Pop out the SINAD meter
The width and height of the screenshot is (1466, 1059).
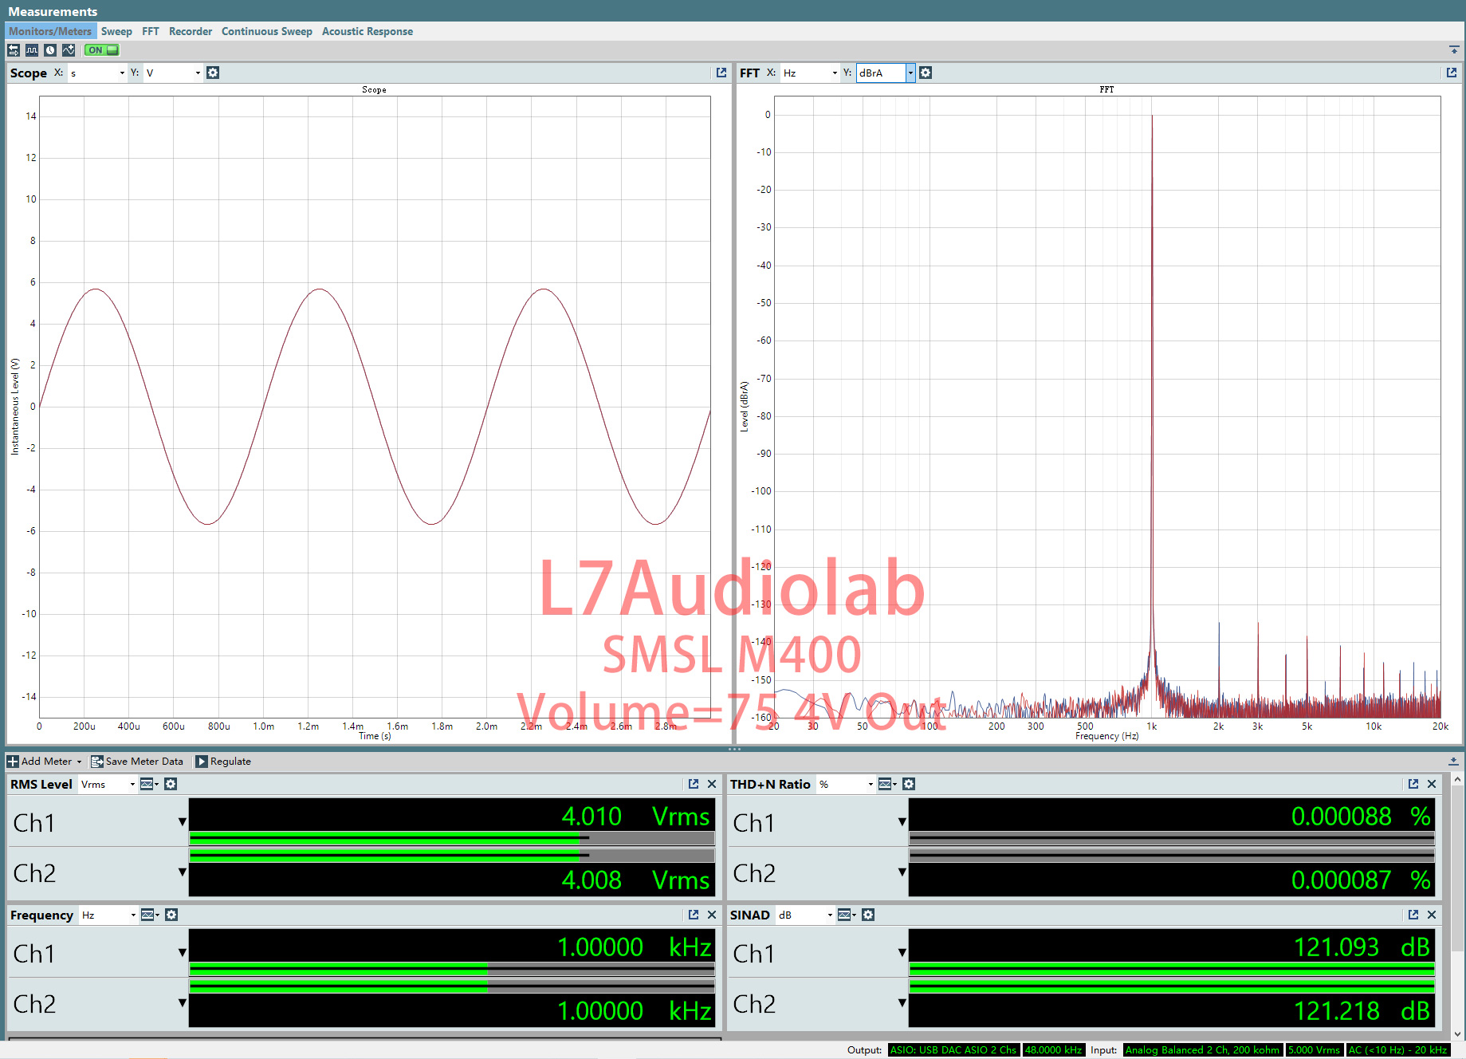[x=1413, y=915]
